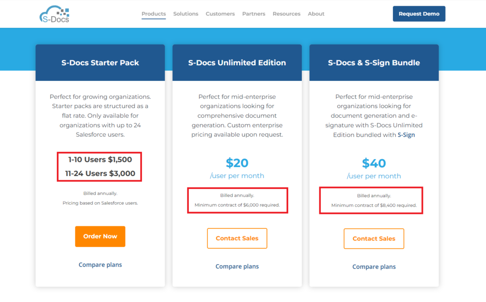
Task: Open the Customers menu
Action: pyautogui.click(x=220, y=14)
